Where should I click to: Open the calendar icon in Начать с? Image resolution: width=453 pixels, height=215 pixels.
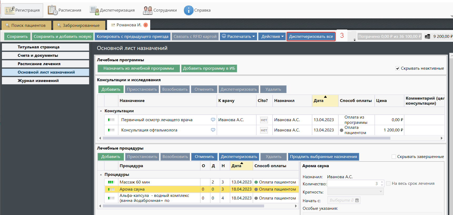coord(357,200)
